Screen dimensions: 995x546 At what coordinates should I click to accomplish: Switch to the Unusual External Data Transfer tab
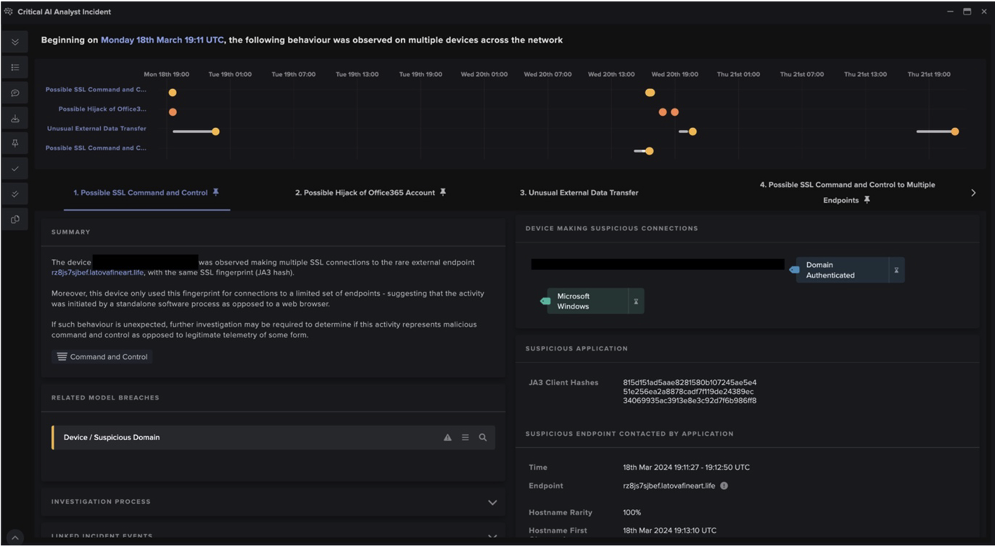[579, 192]
